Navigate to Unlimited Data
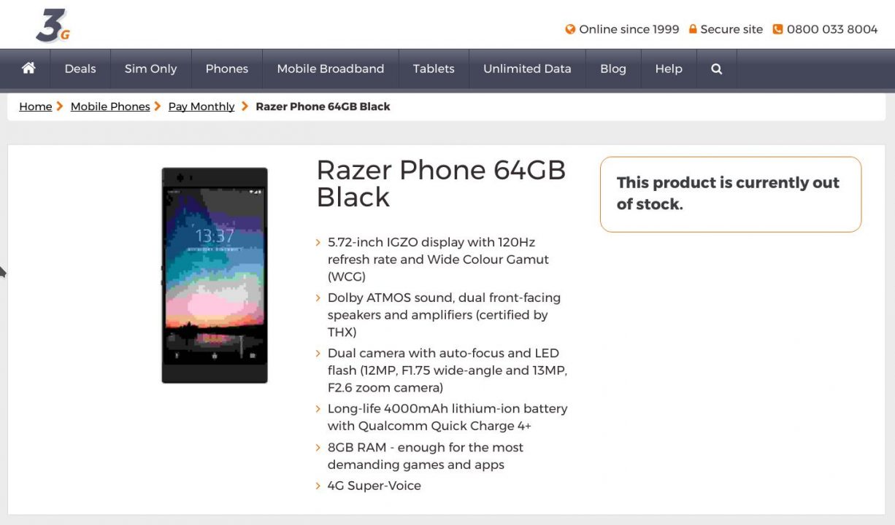This screenshot has height=525, width=895. click(527, 69)
